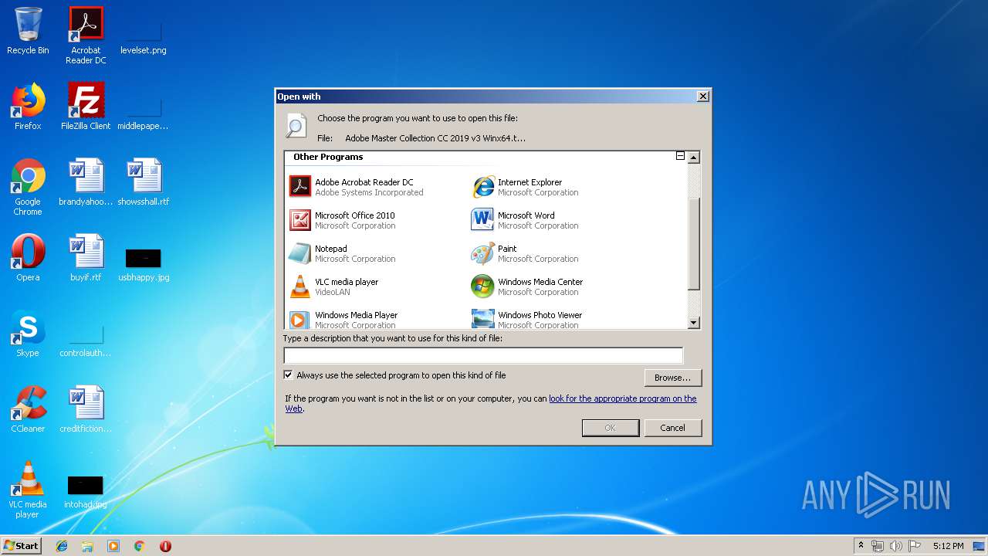The height and width of the screenshot is (556, 988).
Task: Select Skype desktop shortcut
Action: point(28,334)
